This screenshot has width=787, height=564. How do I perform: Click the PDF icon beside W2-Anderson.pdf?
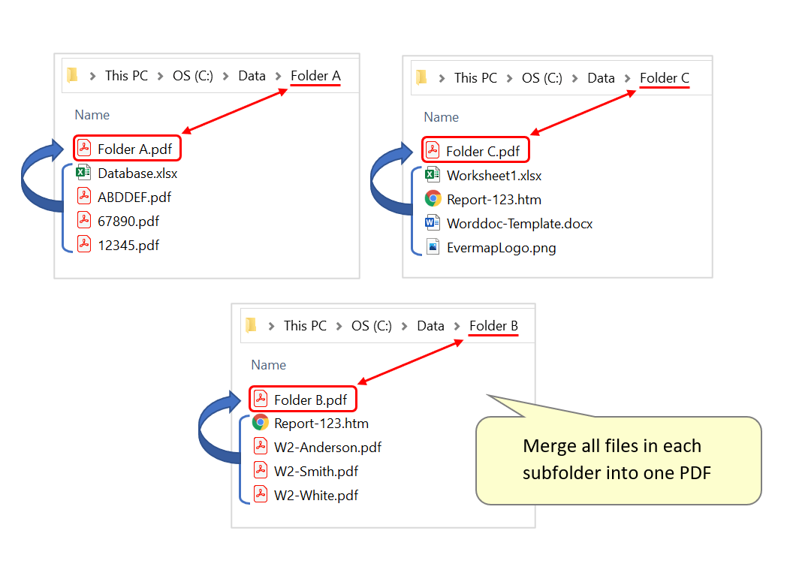(x=261, y=447)
